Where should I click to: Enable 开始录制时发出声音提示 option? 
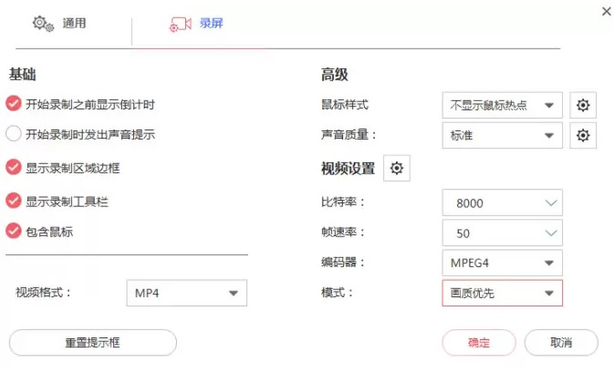pos(14,134)
